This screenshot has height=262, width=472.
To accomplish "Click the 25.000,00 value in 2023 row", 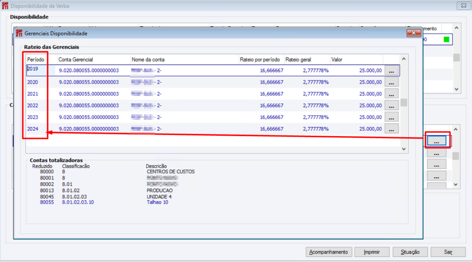I will (x=371, y=117).
